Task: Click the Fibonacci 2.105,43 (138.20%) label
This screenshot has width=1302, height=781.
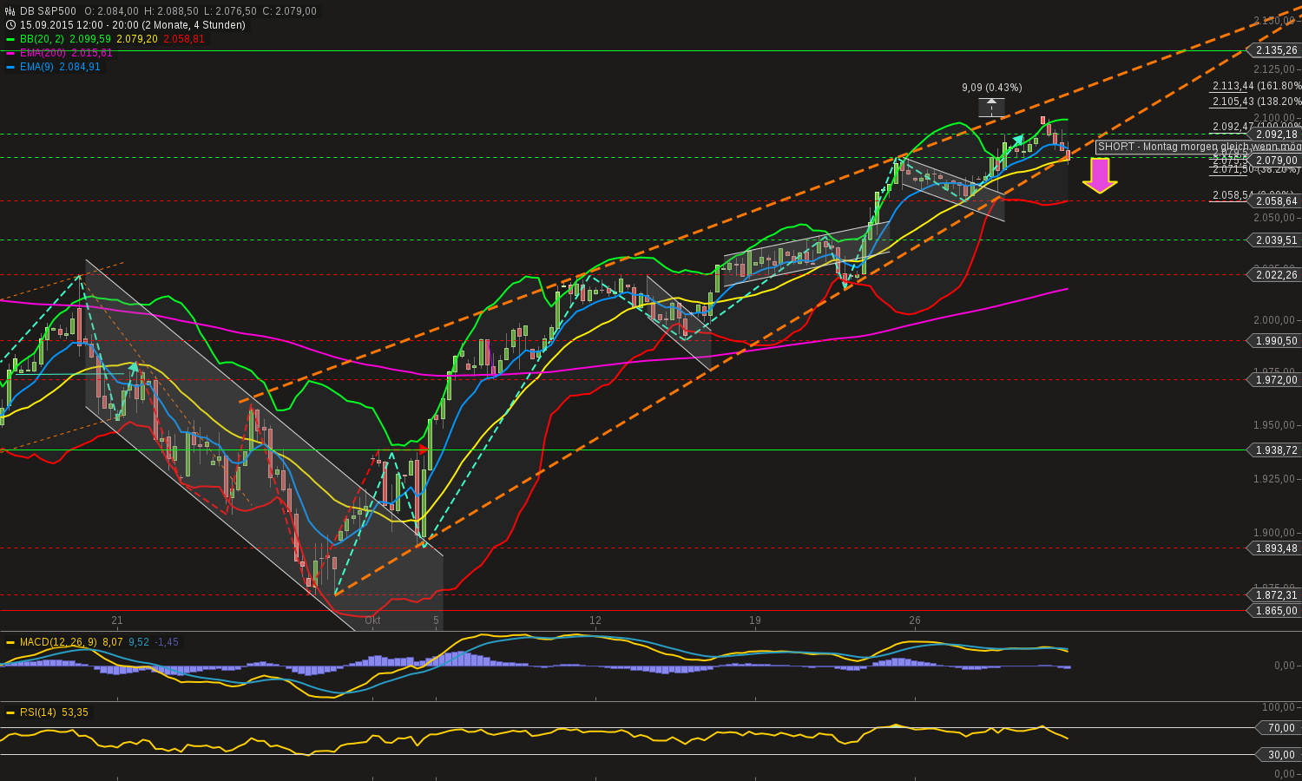Action: tap(1257, 102)
